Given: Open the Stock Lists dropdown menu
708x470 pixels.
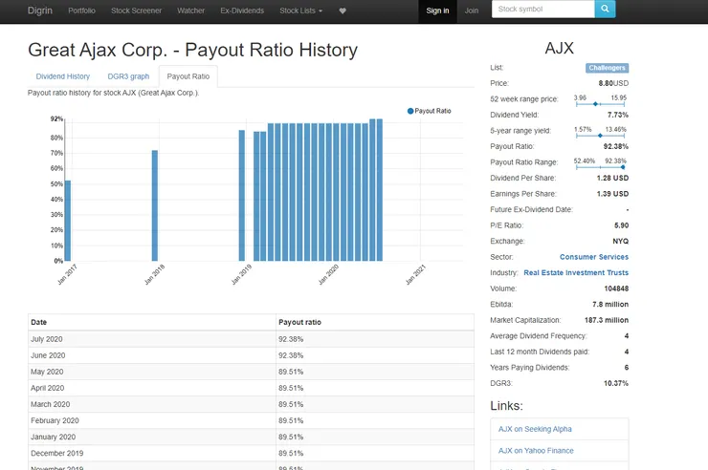Looking at the screenshot, I should click(x=300, y=11).
